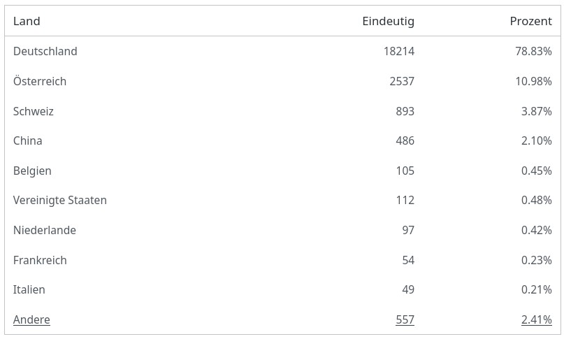Select the Niederlande row label
The height and width of the screenshot is (339, 564).
pos(45,230)
